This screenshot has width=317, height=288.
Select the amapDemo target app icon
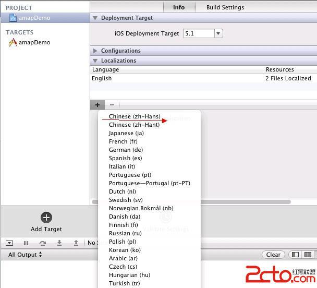(13, 42)
